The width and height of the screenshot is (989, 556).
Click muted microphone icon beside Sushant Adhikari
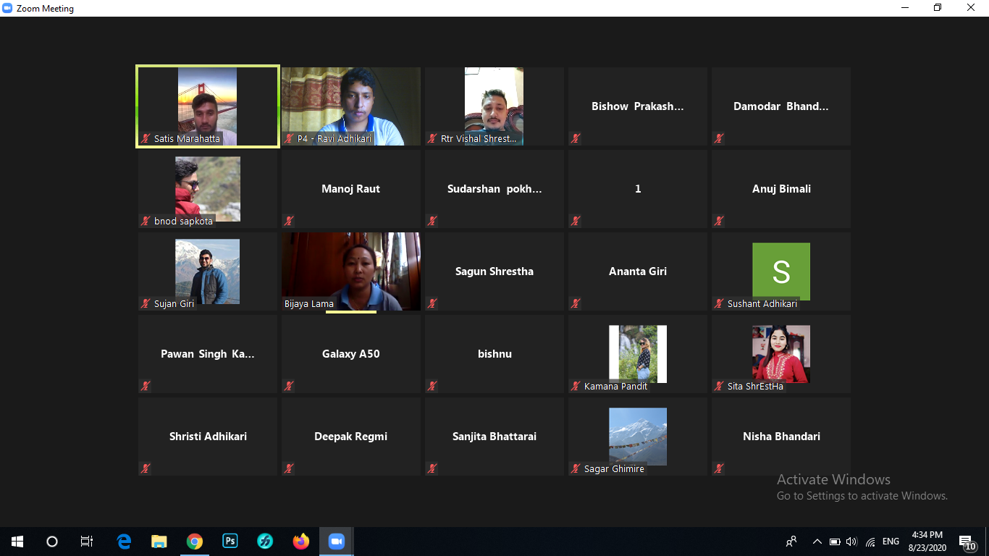[719, 304]
